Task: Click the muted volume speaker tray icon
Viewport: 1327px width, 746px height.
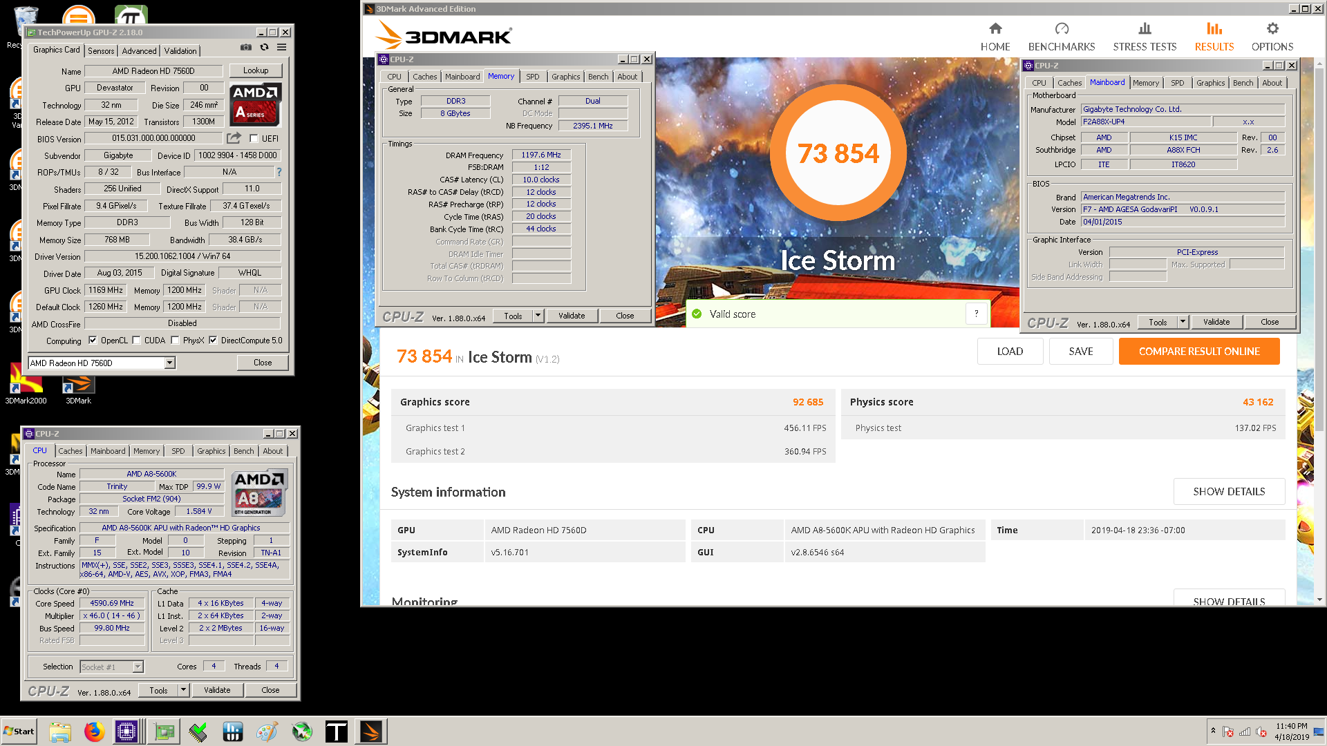Action: (1261, 731)
